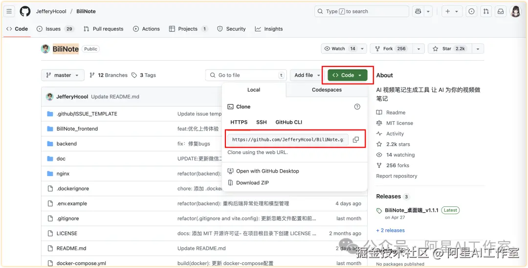Viewport: 528px width, 268px height.
Task: Expand the Fork dropdown arrow
Action: [x=418, y=49]
